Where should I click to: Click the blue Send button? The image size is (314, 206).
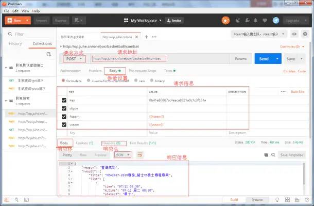(x=264, y=59)
